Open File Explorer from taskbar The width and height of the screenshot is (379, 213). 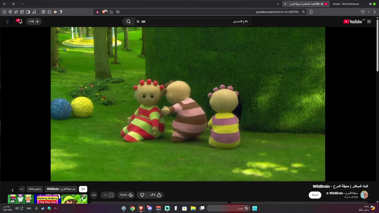(193, 208)
